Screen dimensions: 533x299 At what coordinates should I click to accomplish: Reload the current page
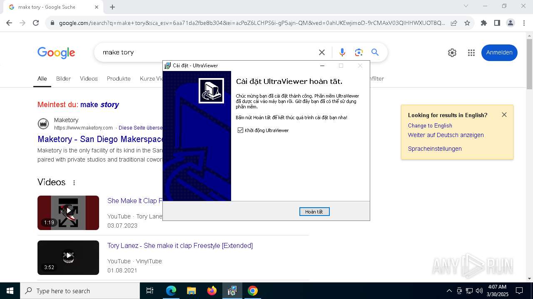[36, 23]
